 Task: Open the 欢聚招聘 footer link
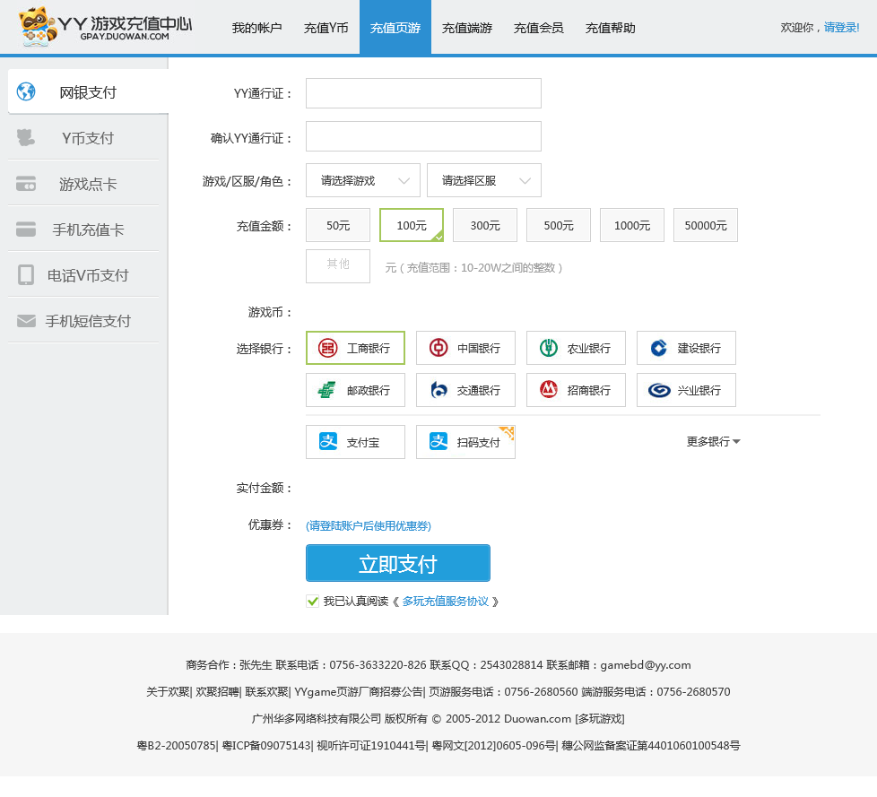(218, 692)
